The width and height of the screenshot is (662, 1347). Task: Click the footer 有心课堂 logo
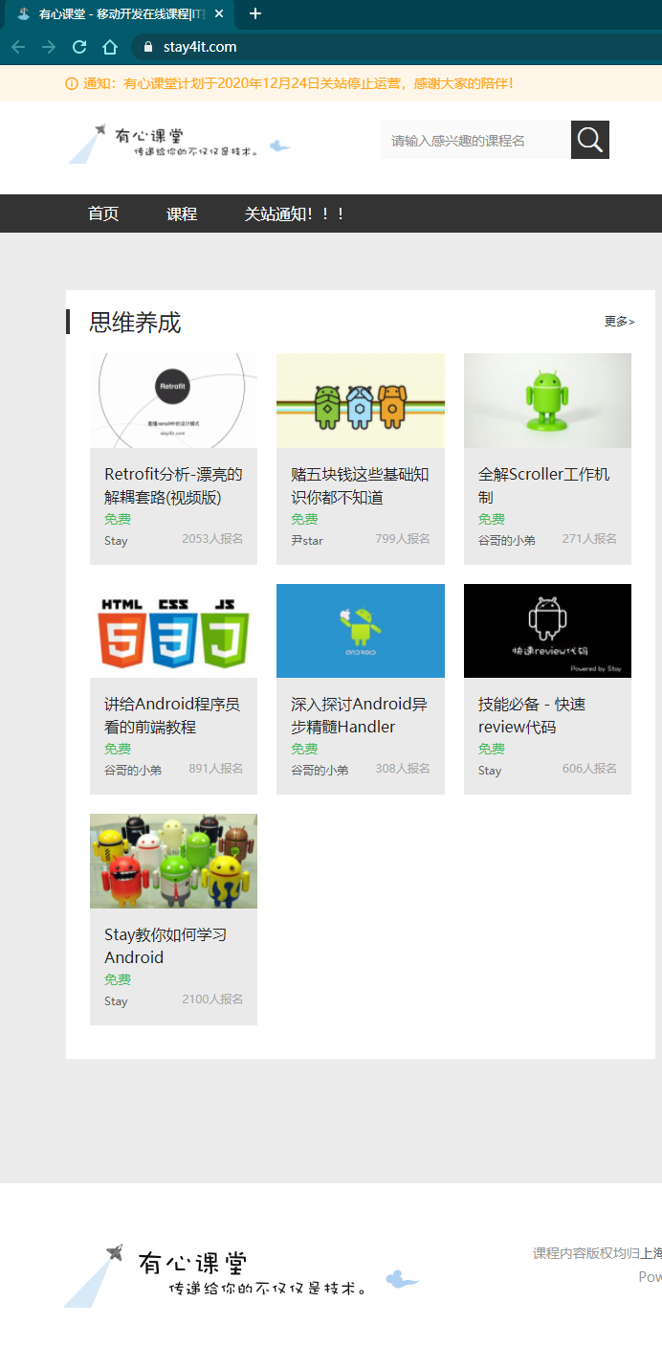[x=242, y=1275]
